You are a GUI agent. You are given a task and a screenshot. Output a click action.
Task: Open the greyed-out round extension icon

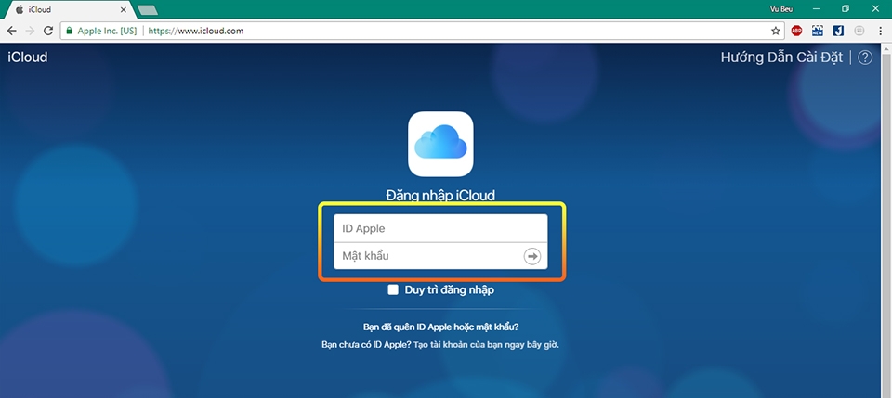pyautogui.click(x=859, y=31)
